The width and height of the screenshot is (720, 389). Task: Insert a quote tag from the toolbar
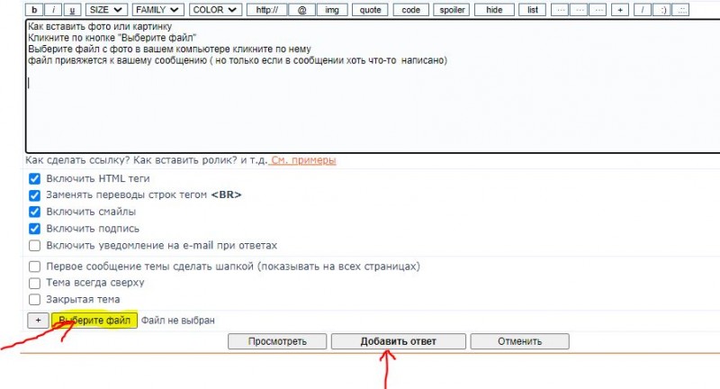pyautogui.click(x=370, y=10)
